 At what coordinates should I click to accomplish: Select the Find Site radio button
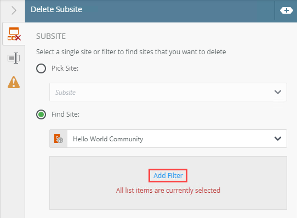coord(41,114)
